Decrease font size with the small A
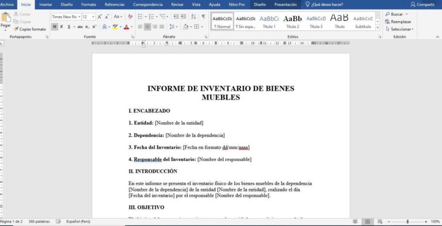 point(107,17)
